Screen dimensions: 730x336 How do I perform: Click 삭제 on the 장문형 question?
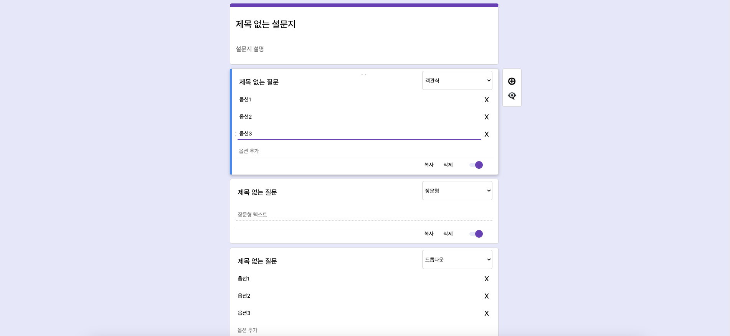click(x=448, y=233)
